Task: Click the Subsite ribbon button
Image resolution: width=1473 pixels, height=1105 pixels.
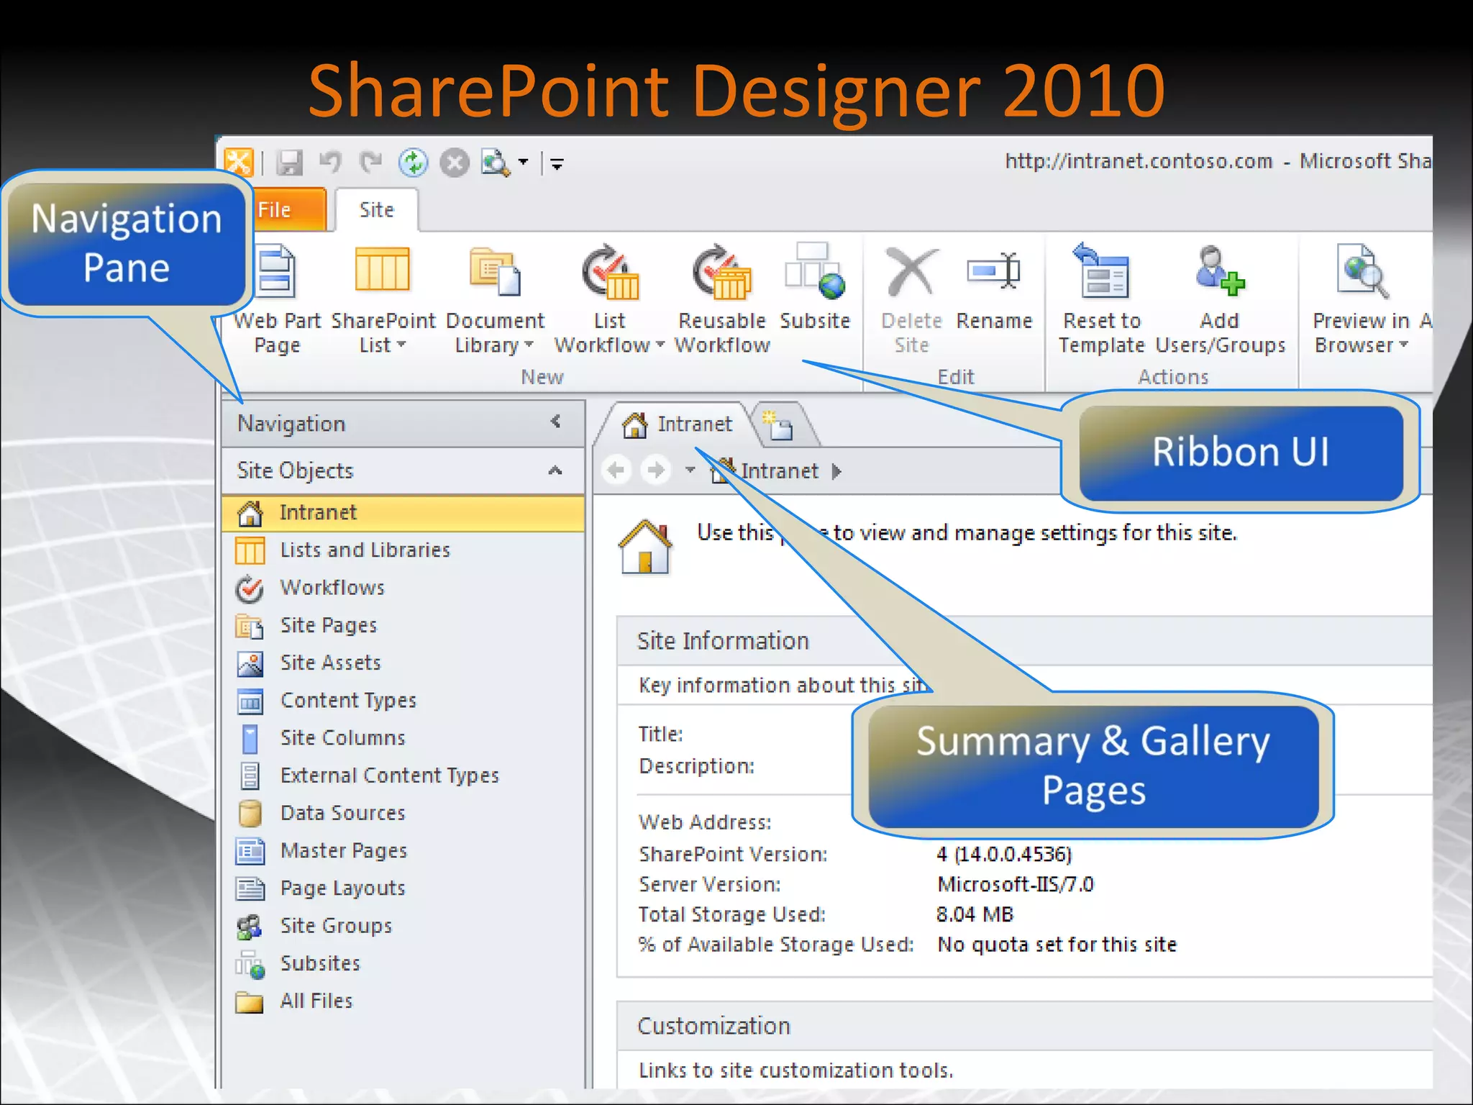Action: click(x=815, y=288)
